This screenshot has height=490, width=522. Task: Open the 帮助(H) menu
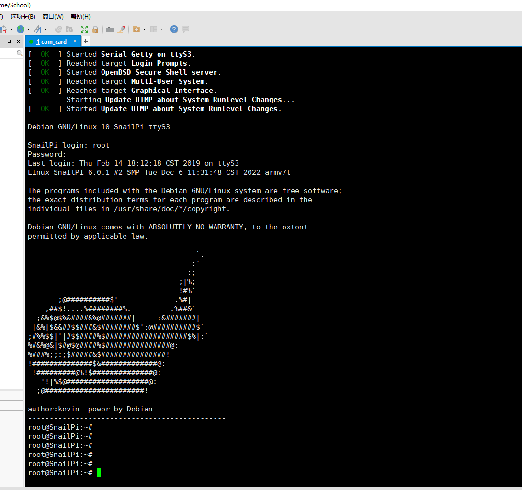click(79, 16)
